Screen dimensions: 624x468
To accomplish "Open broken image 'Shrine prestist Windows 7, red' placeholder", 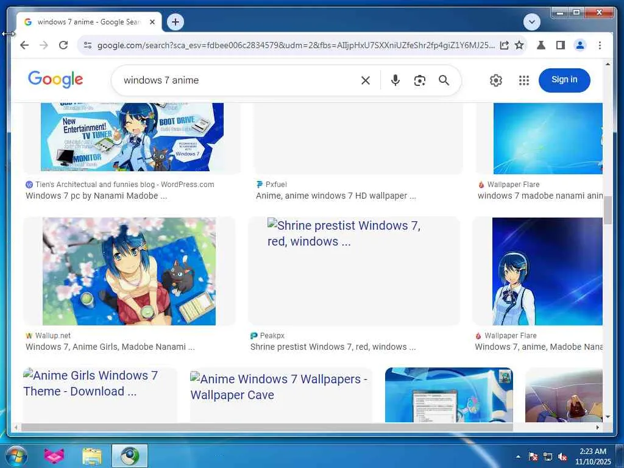I will (x=354, y=271).
